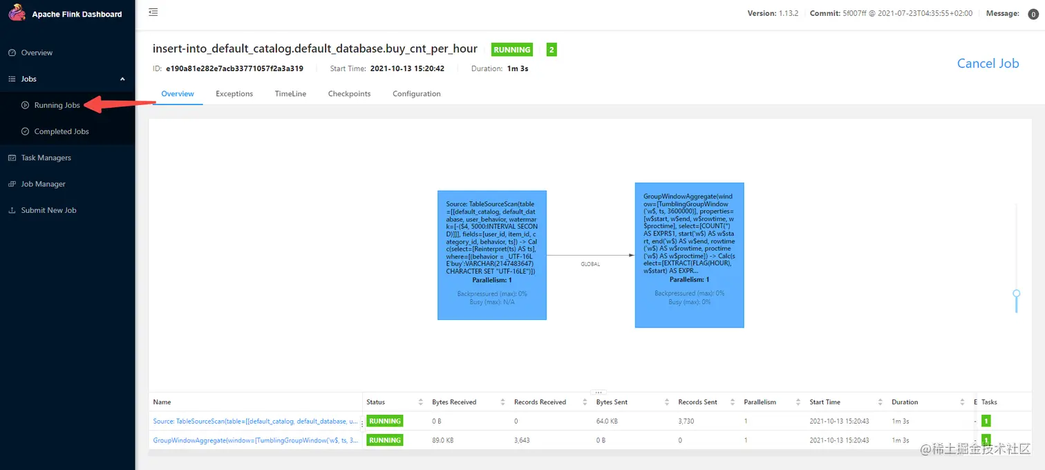Click the Running Jobs play-circle icon
Viewport: 1045px width, 470px height.
click(x=26, y=105)
